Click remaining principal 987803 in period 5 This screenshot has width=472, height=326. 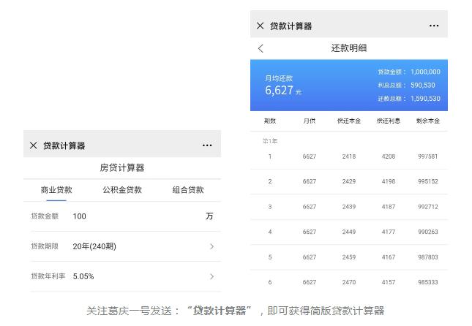tap(428, 257)
